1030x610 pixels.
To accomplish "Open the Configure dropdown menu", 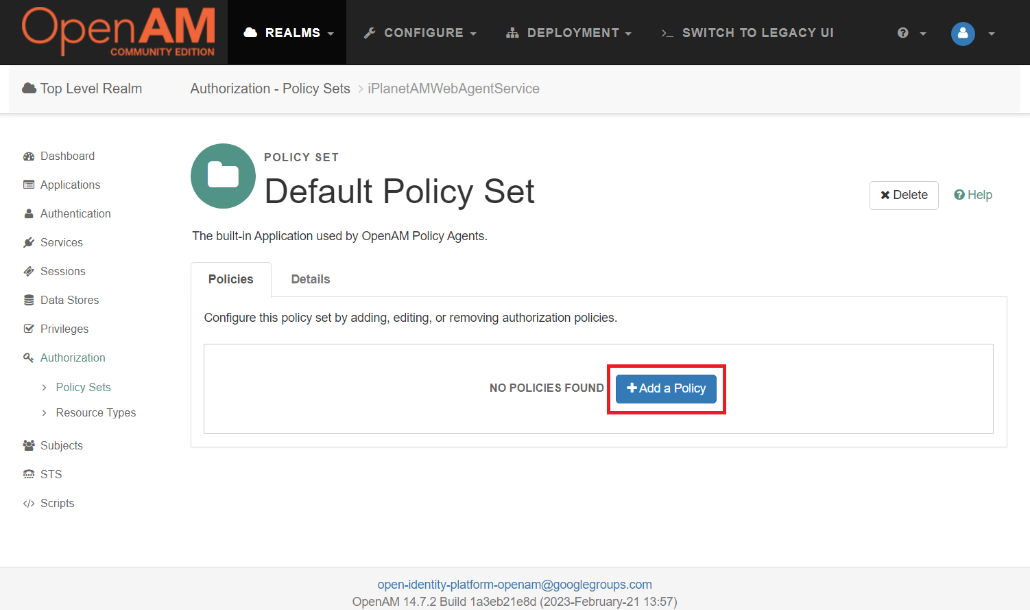I will [x=420, y=33].
